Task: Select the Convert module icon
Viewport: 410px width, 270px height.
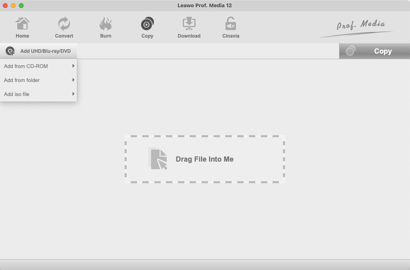Action: tap(64, 24)
